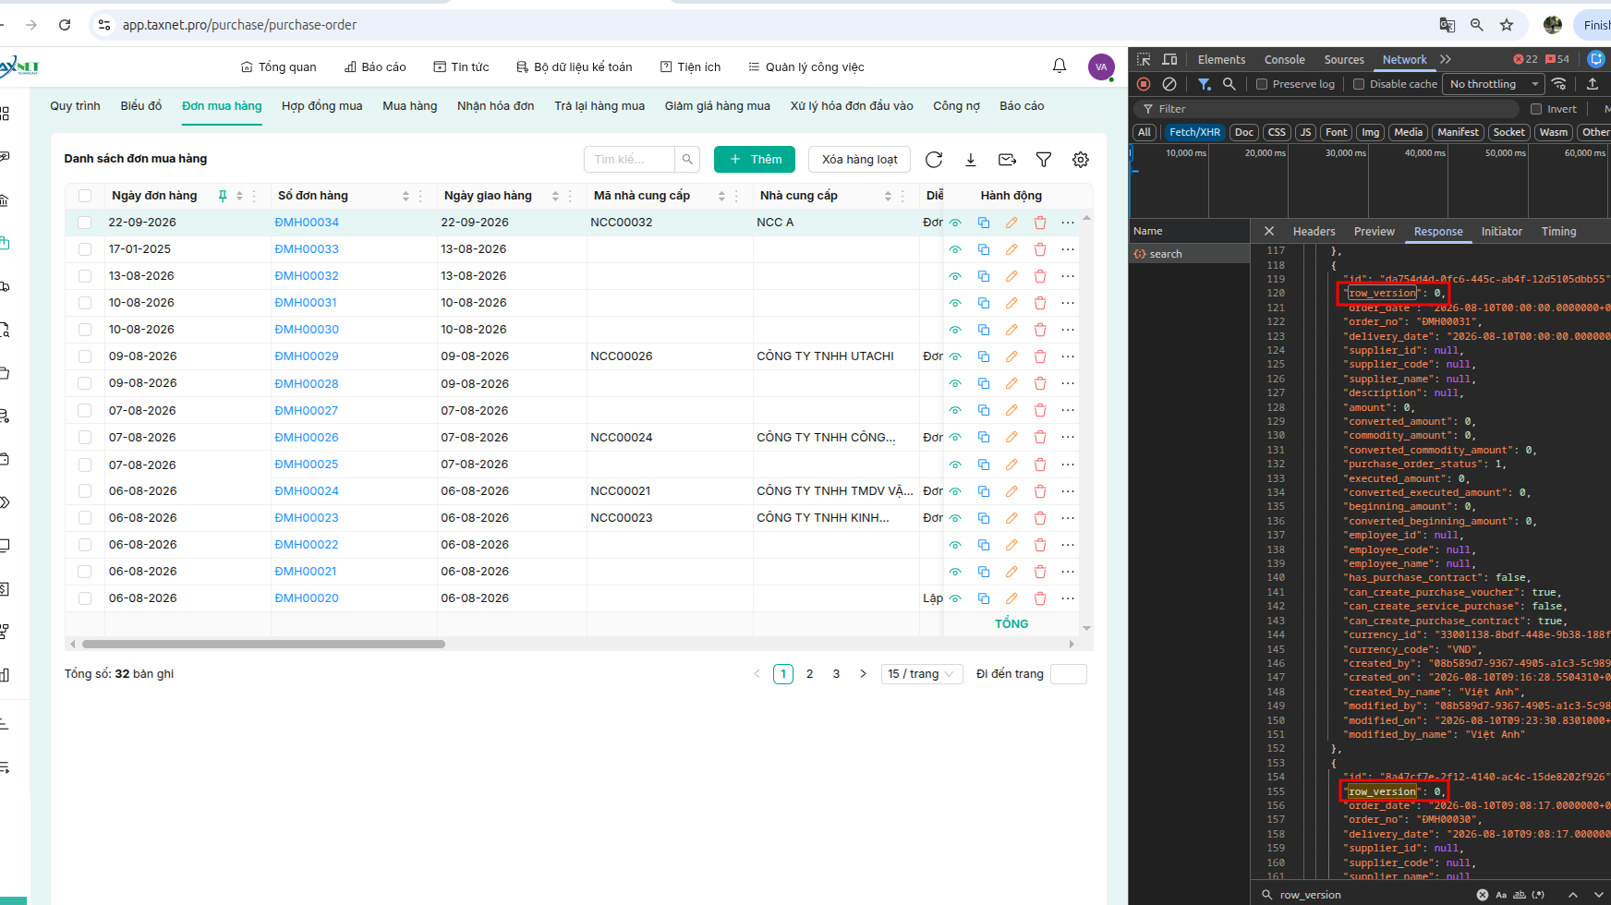
Task: Open order link ĐMH00026
Action: point(307,438)
